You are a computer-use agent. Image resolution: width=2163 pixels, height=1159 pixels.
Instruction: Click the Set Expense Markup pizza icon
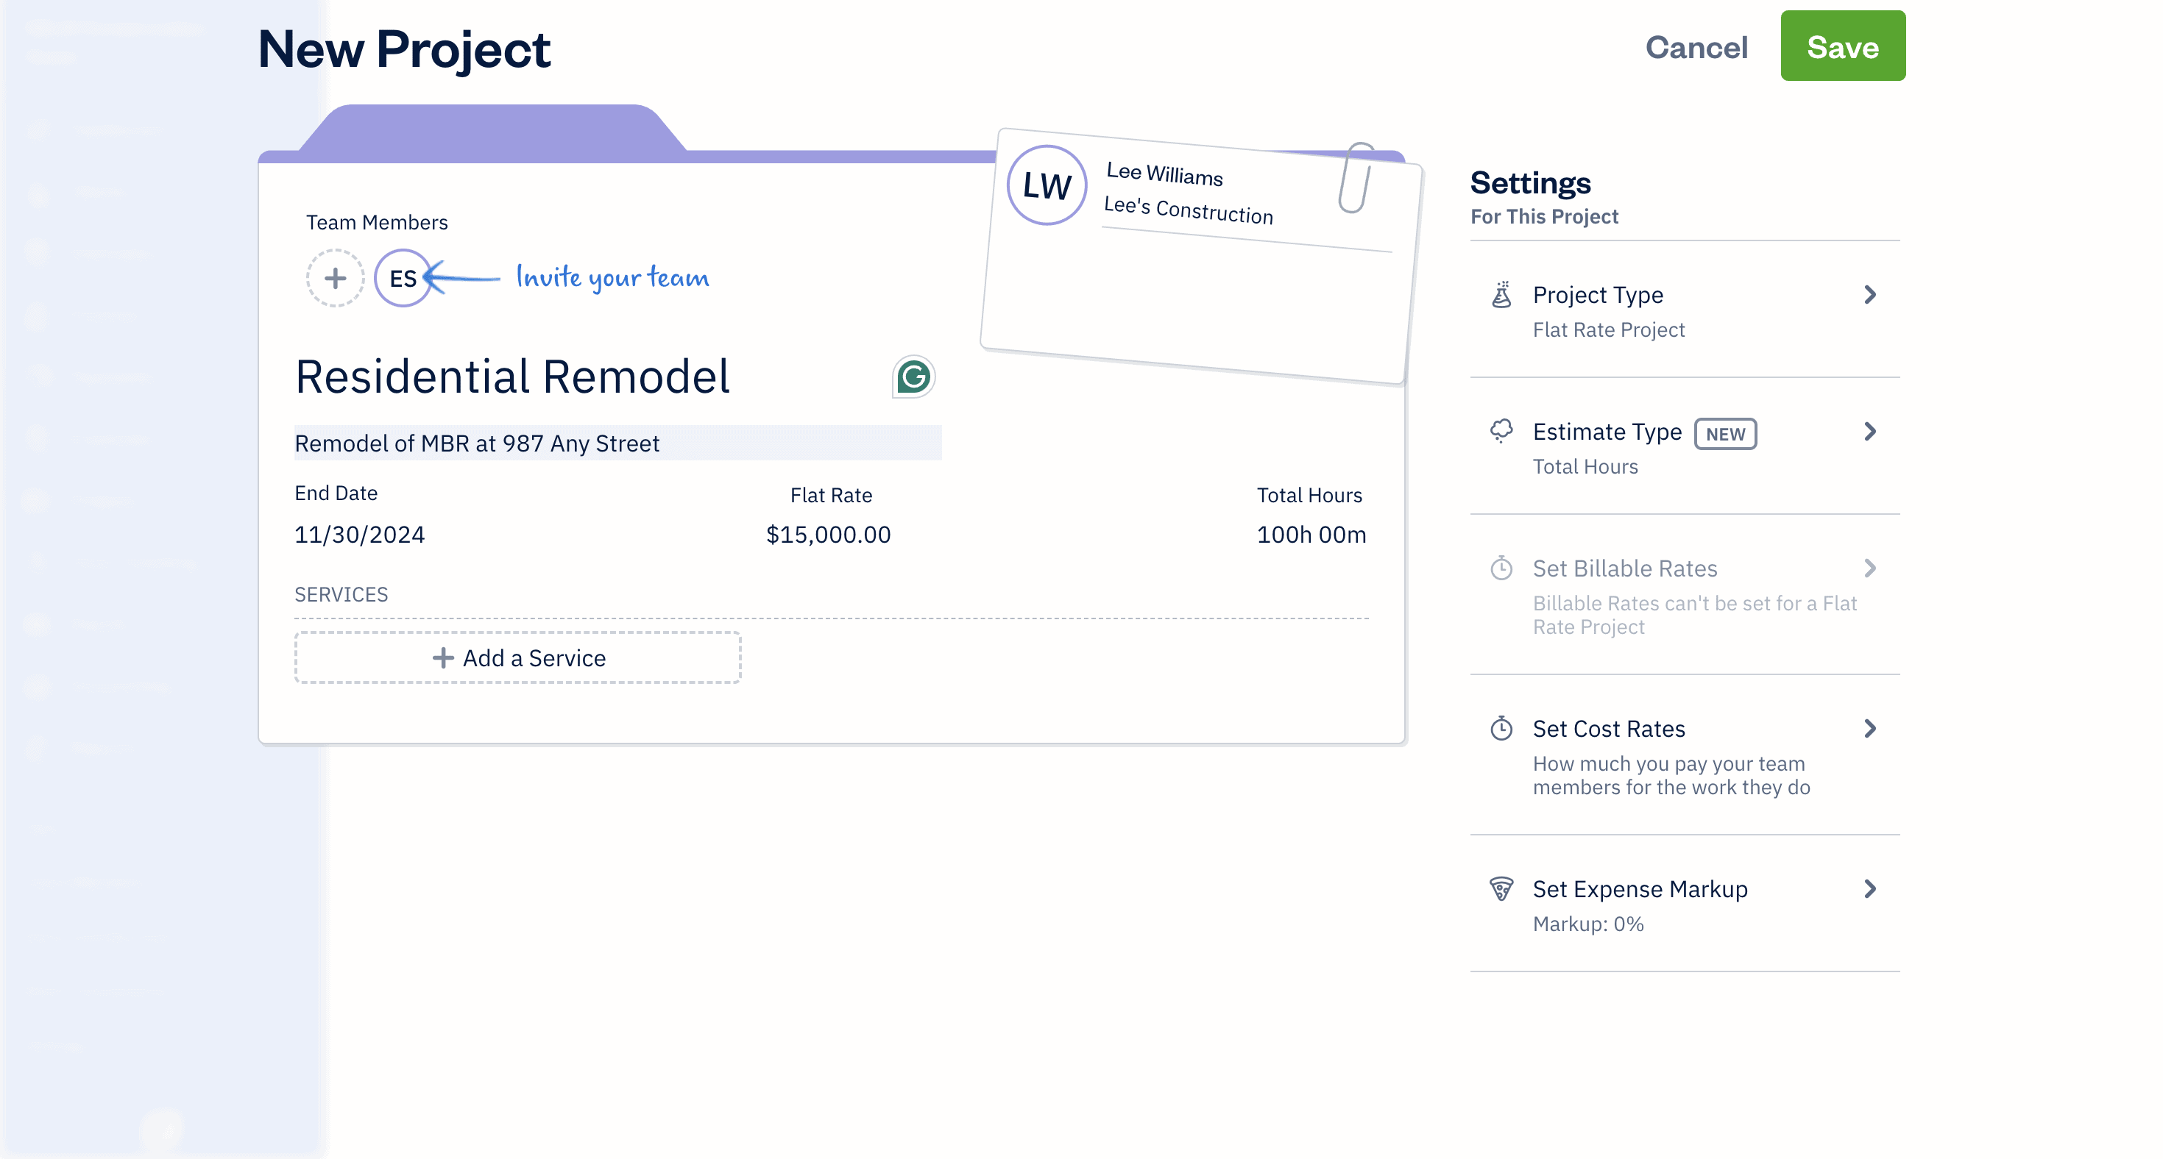pos(1501,889)
